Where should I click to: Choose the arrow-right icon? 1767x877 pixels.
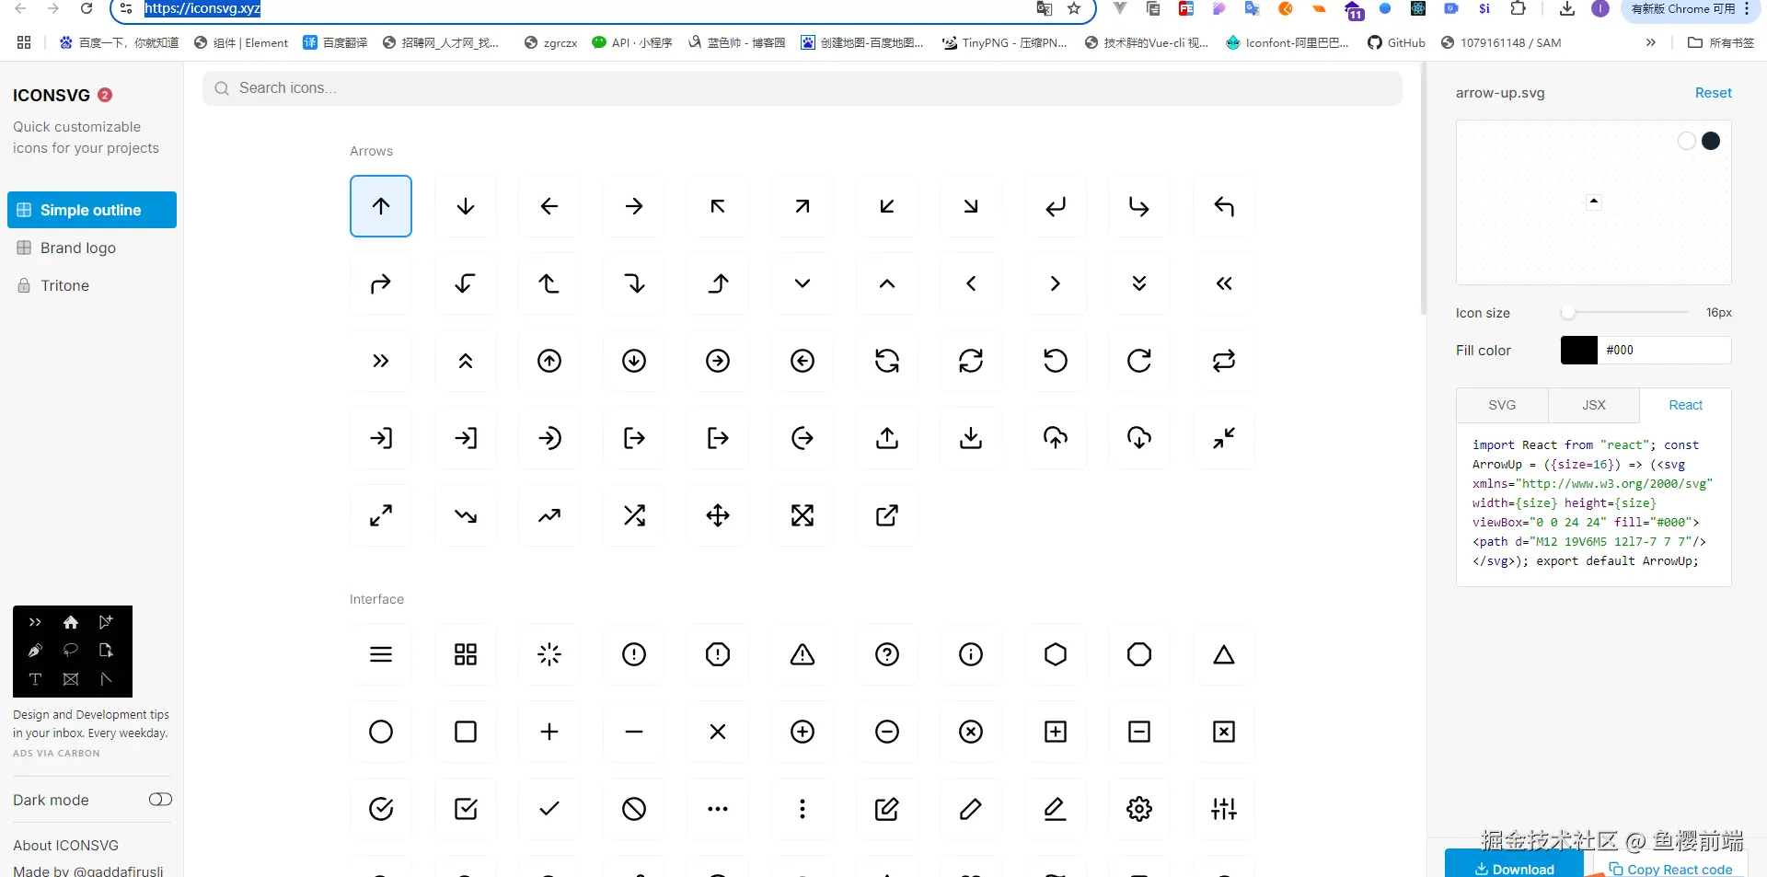coord(634,206)
